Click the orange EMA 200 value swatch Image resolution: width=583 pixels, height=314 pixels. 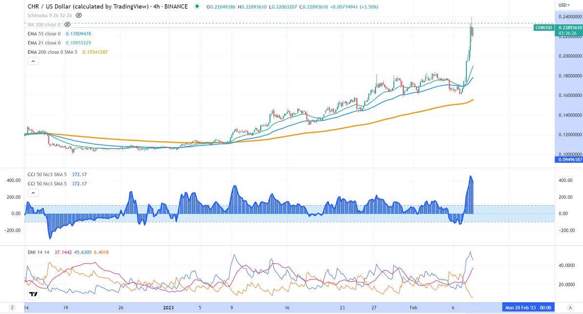pos(95,52)
